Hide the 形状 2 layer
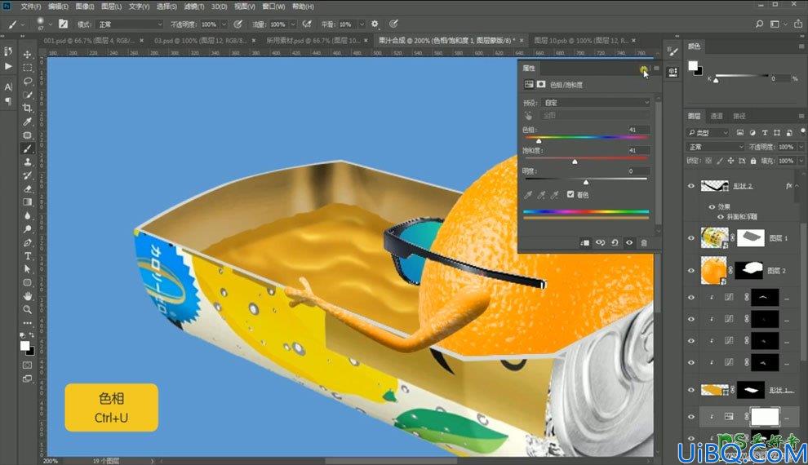 [x=691, y=186]
